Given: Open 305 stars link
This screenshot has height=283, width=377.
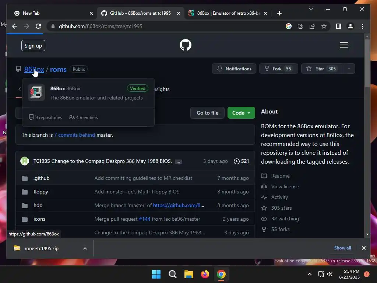Looking at the screenshot, I should tap(281, 208).
